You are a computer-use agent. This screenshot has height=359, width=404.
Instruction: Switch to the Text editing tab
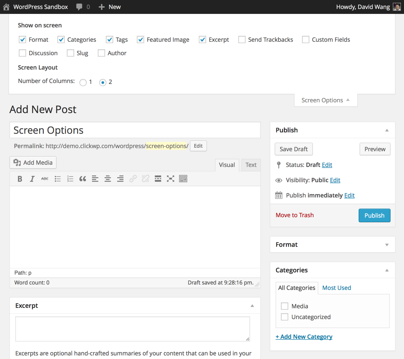[x=251, y=165]
